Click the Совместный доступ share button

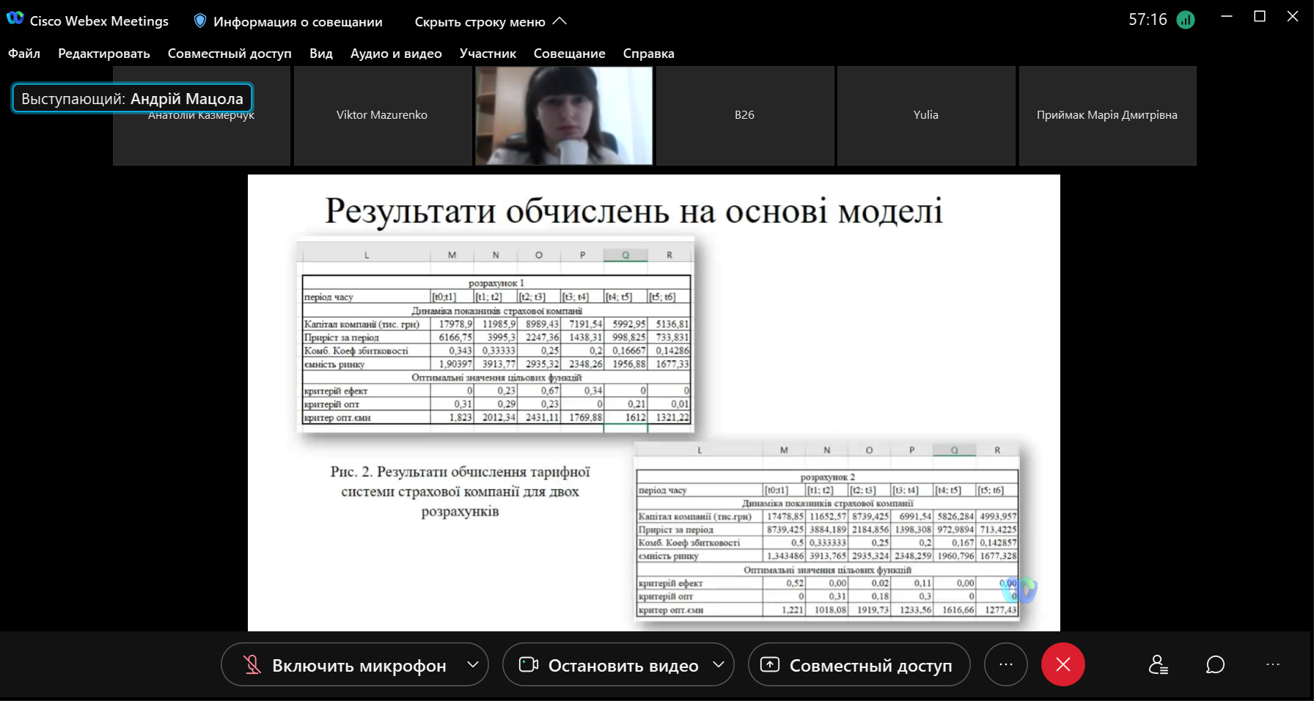859,665
